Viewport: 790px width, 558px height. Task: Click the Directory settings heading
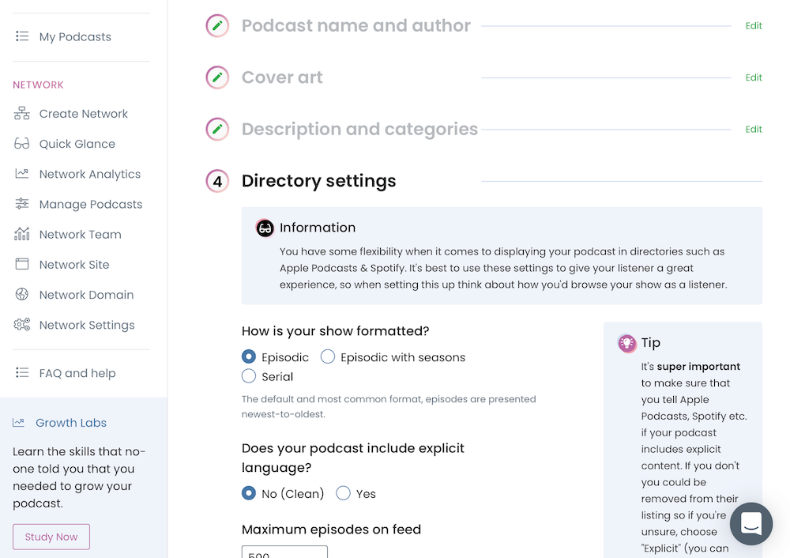tap(319, 181)
